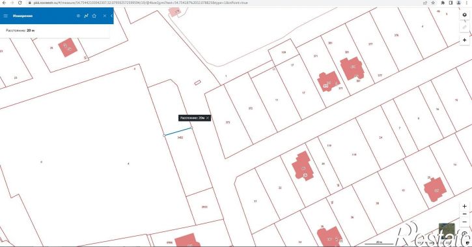Open the map layers button
Screen dimensions: 472x247
coord(464,15)
